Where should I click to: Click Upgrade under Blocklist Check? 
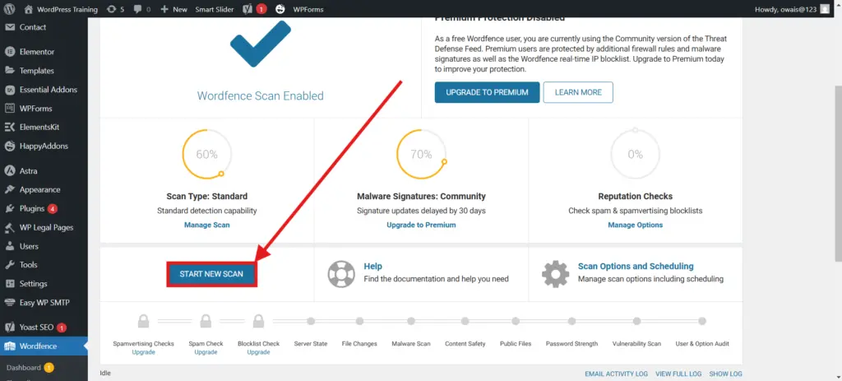tap(258, 352)
